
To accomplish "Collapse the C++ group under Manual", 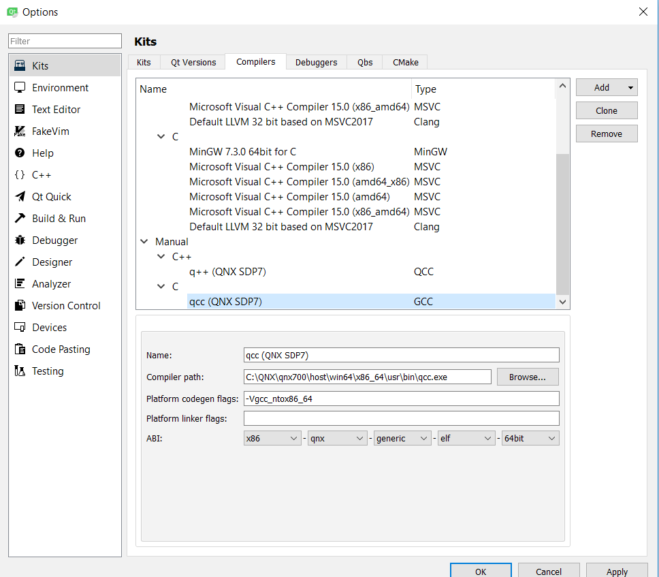I will point(161,256).
